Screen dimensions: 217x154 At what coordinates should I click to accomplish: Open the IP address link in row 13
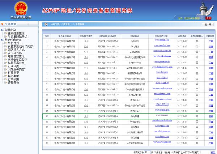pos(162,104)
